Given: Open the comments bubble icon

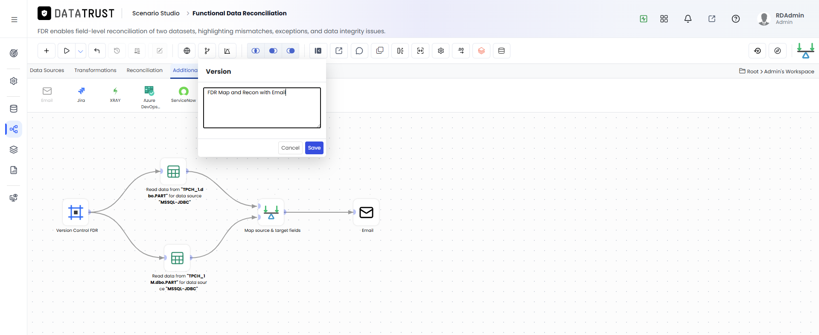Looking at the screenshot, I should [359, 51].
